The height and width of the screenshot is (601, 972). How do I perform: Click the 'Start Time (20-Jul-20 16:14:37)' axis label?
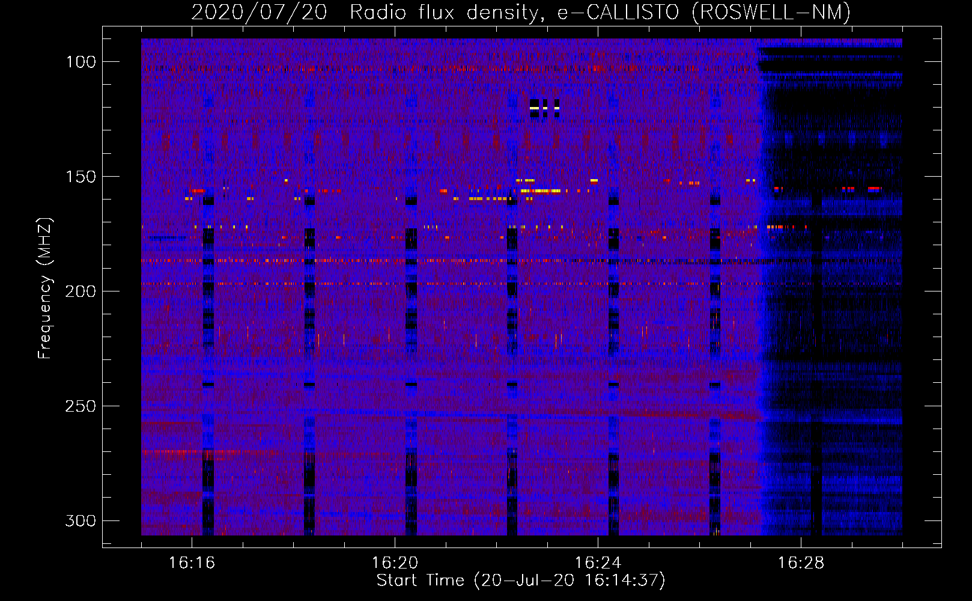[x=521, y=581]
